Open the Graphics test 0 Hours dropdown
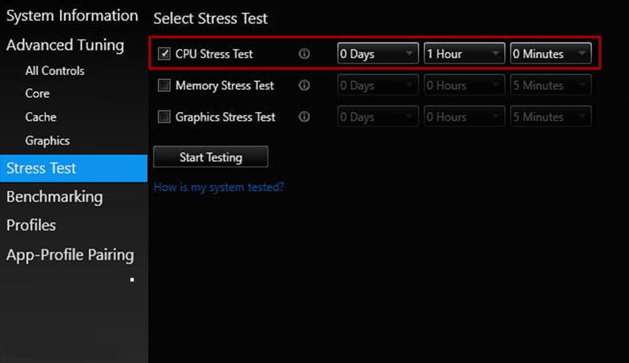 point(464,117)
